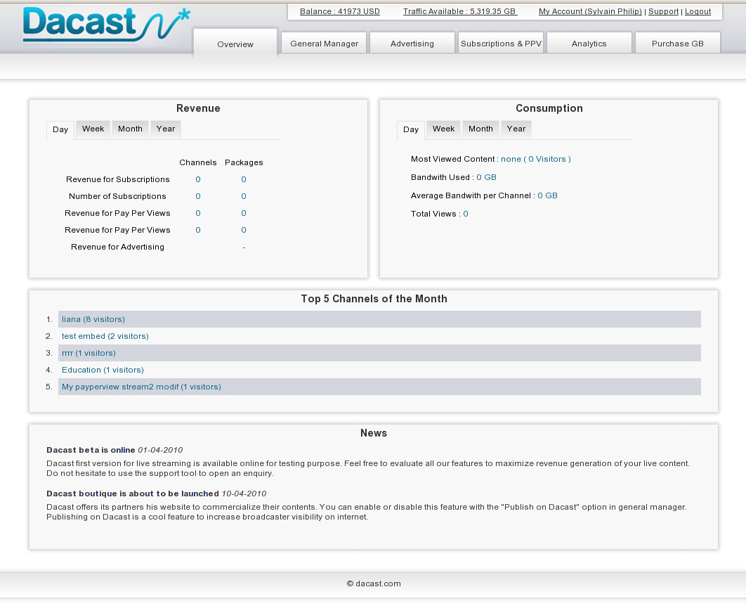Click Packages value for Number of Subscriptions
This screenshot has height=606, width=746.
[x=244, y=196]
